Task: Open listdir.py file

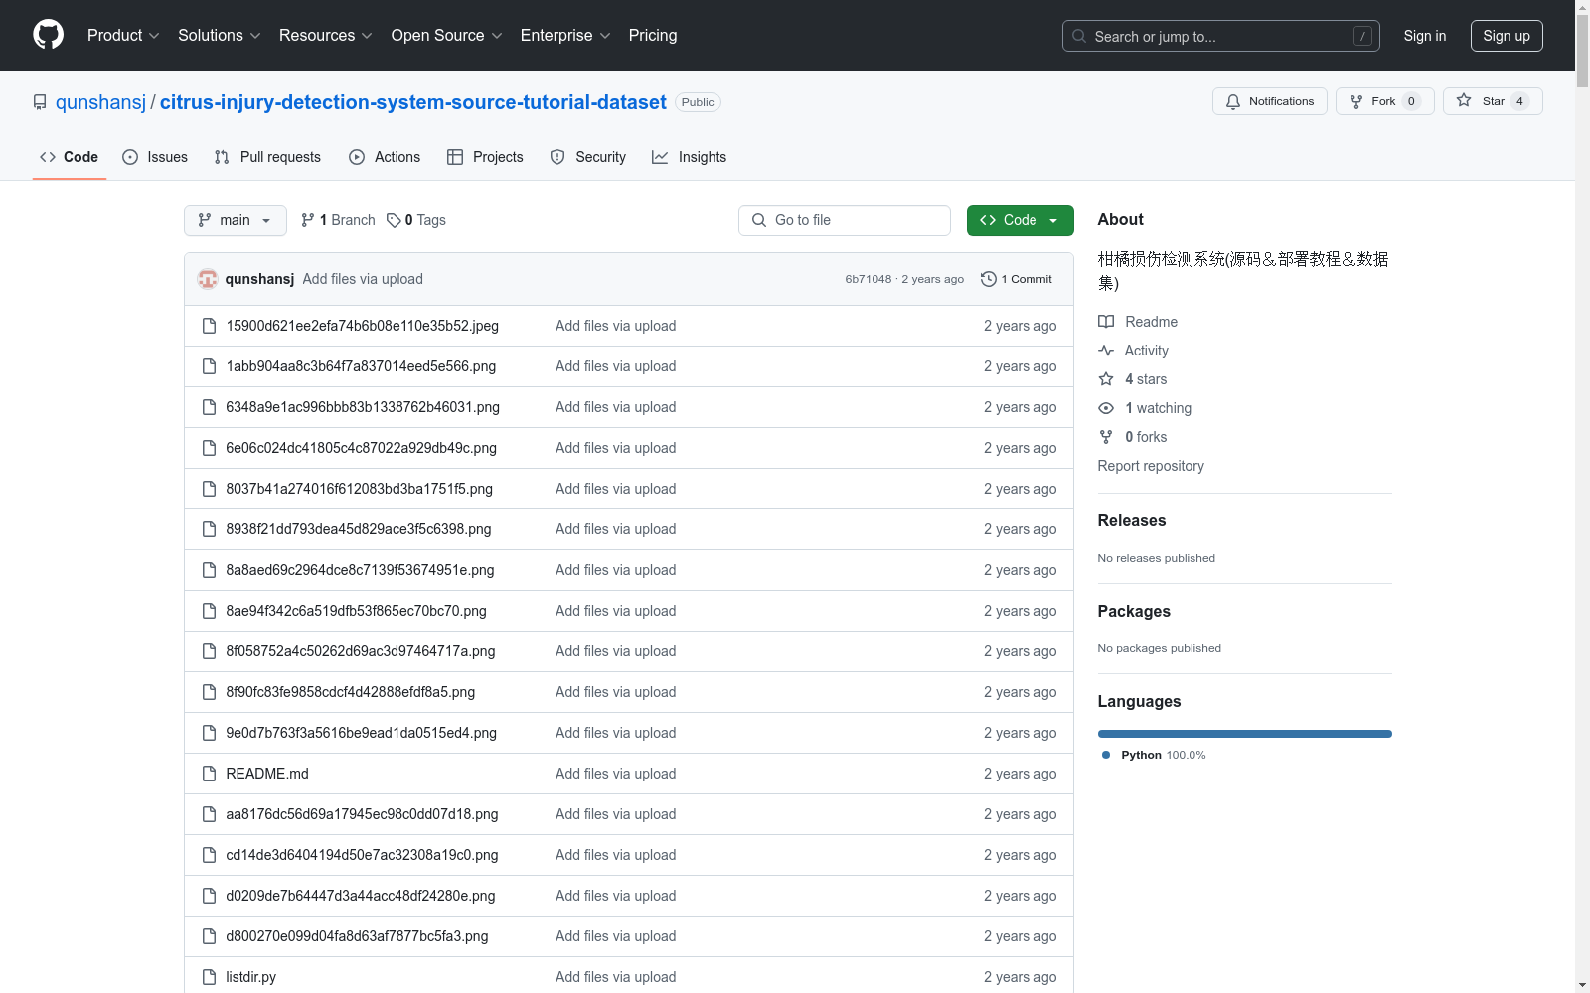Action: pyautogui.click(x=251, y=977)
